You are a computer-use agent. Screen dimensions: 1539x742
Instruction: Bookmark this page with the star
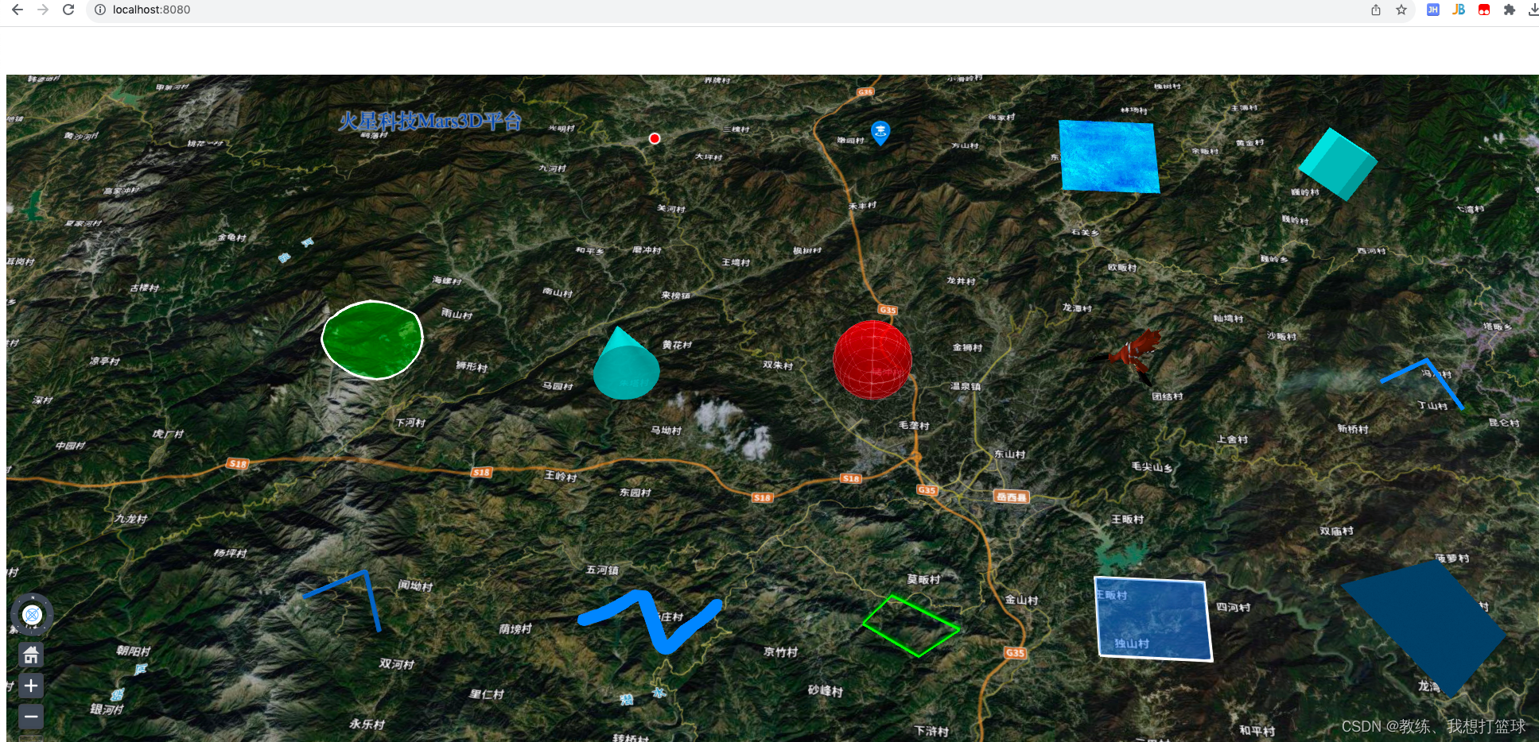[1401, 10]
